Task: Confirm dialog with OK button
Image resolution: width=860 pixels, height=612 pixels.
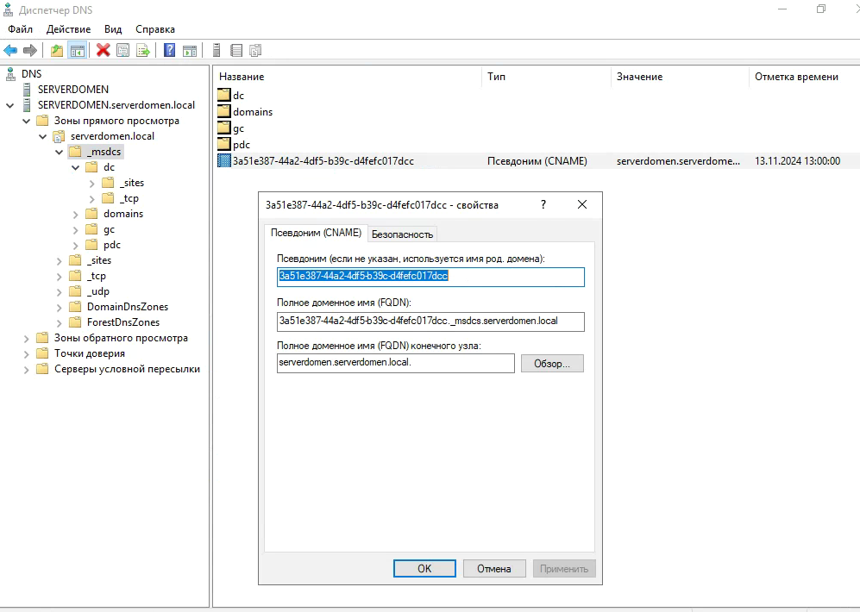Action: point(424,569)
